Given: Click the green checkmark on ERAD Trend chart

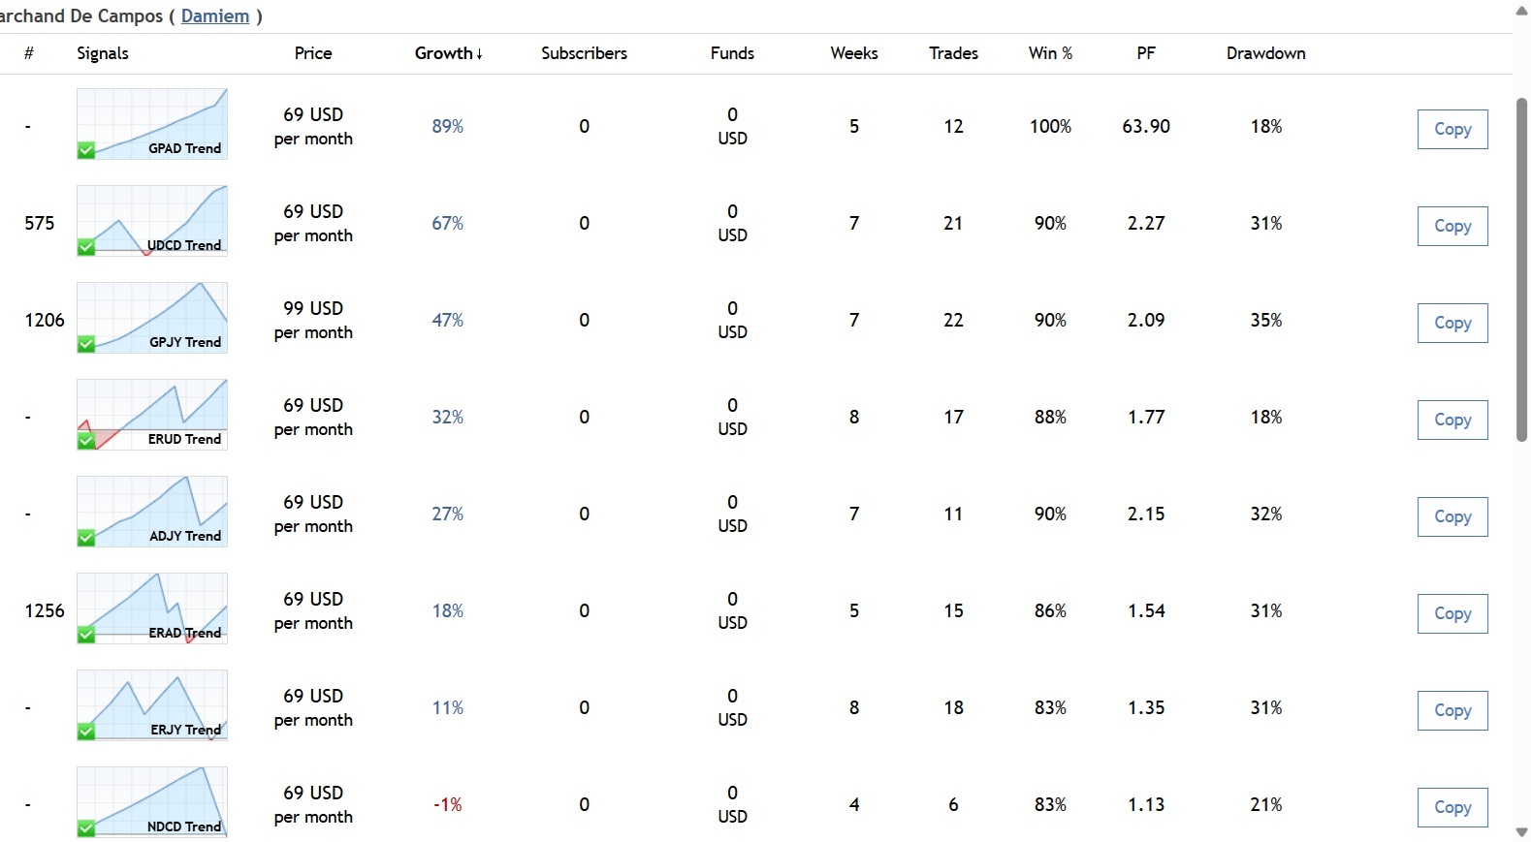Looking at the screenshot, I should (x=86, y=635).
